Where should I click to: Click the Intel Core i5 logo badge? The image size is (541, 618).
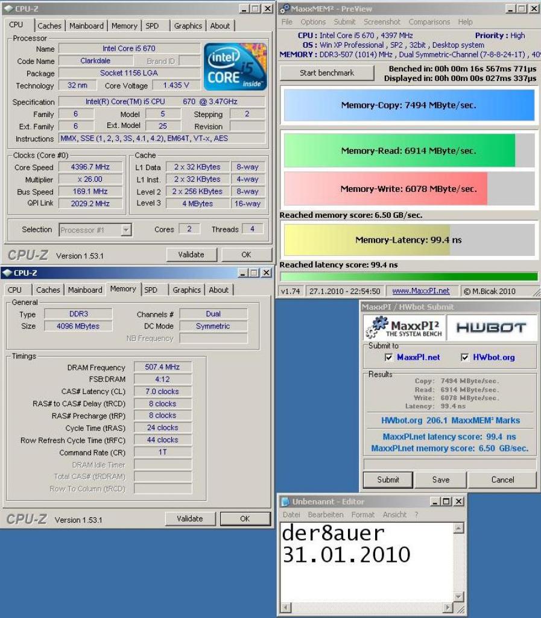click(x=235, y=67)
